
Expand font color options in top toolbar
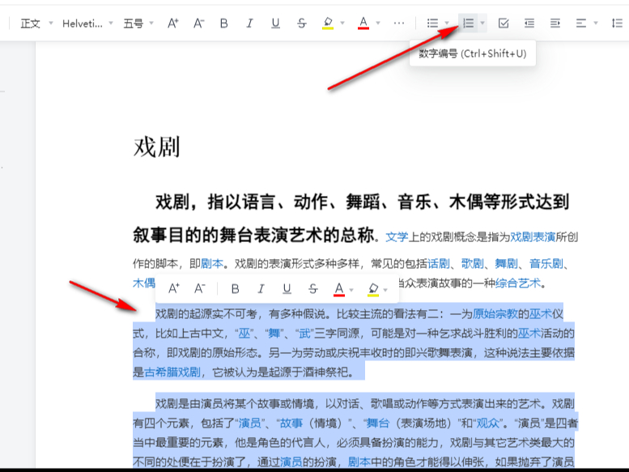[x=378, y=23]
